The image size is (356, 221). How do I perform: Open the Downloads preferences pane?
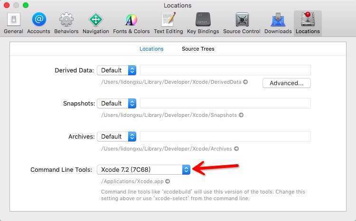(278, 23)
